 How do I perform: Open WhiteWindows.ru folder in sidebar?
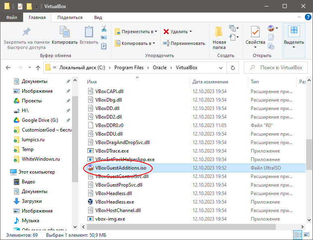(41, 159)
